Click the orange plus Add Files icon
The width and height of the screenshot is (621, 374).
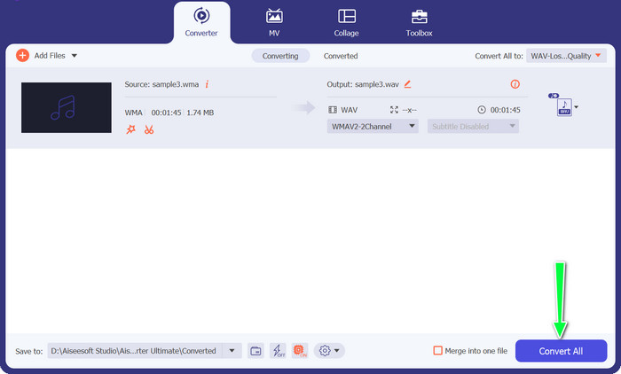click(x=22, y=56)
